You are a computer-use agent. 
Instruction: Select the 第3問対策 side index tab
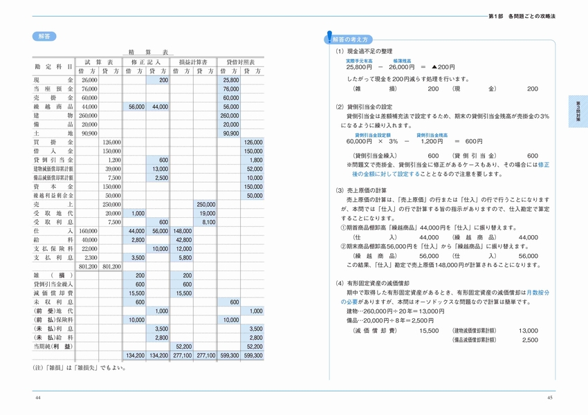click(578, 112)
